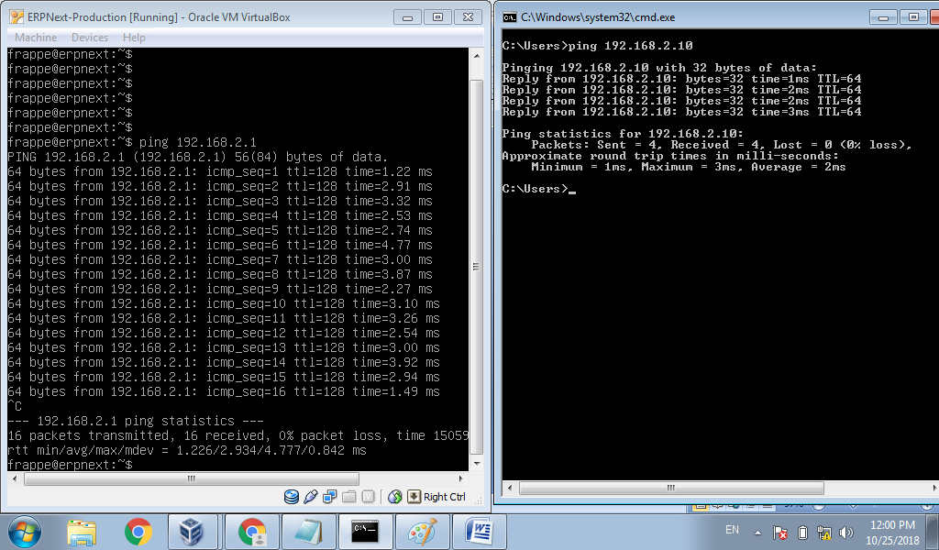Viewport: 939px width, 550px height.
Task: Open the Machine menu in VirtualBox
Action: pos(36,37)
